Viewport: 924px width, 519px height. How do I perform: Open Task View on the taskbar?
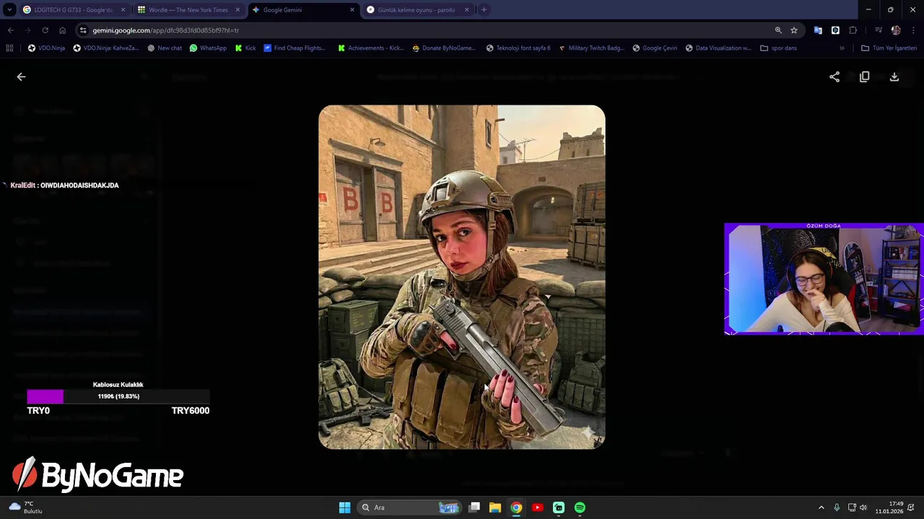point(474,507)
